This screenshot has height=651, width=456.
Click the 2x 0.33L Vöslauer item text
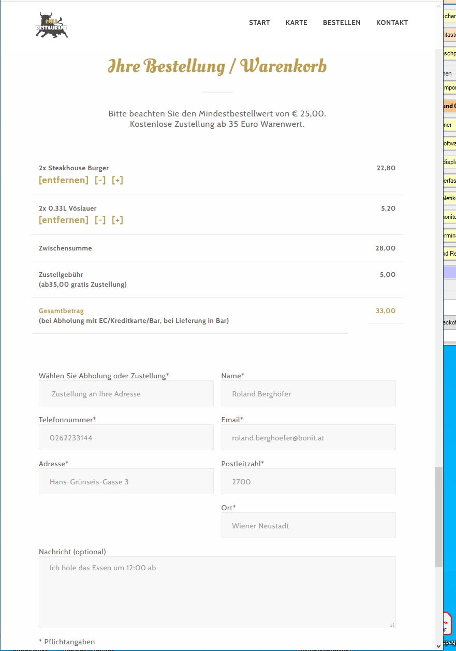68,209
